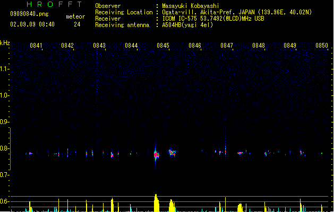Click the 0.6 kHz axis label
This screenshot has width=334, height=212.
click(x=4, y=201)
